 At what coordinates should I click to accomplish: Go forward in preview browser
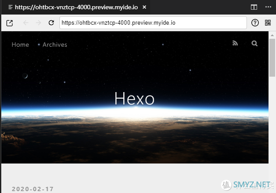[38, 23]
